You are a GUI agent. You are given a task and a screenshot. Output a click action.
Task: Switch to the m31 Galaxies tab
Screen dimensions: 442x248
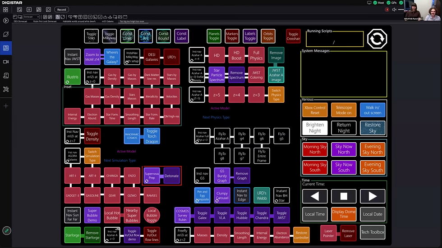(x=108, y=21)
